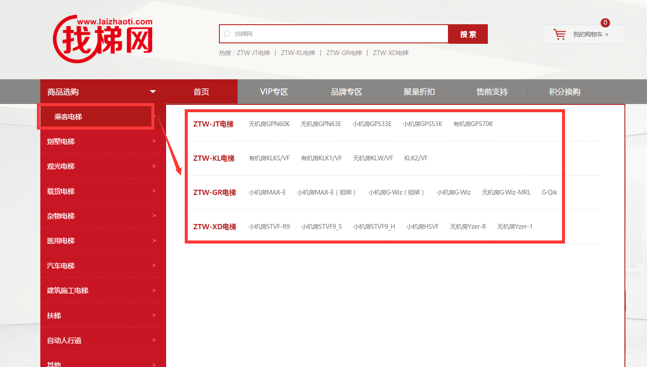Screen dimensions: 647x367
Task: Click 无机房GPN60K model
Action: pyautogui.click(x=269, y=124)
